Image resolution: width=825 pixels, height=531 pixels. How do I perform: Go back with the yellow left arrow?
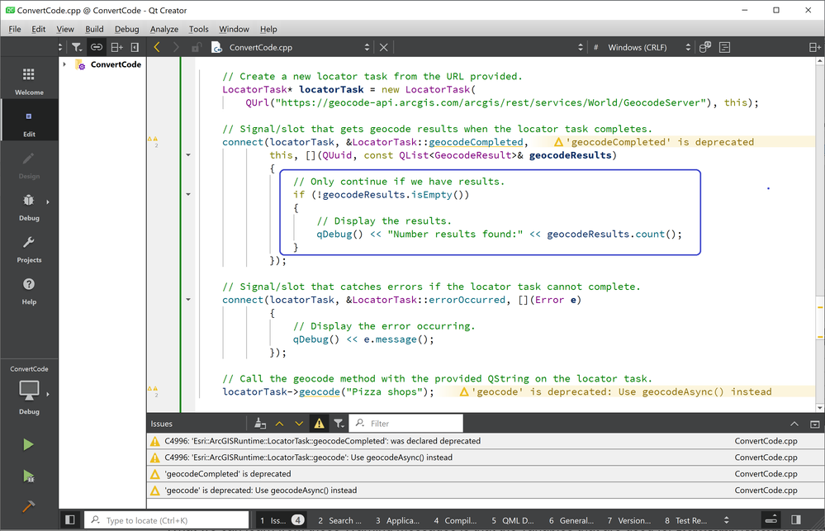point(157,48)
